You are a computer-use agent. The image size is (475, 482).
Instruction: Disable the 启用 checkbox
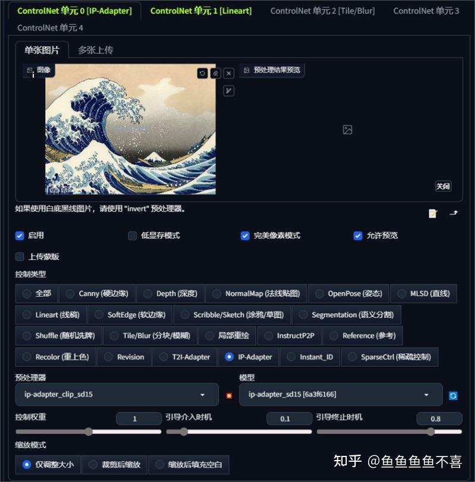[x=20, y=236]
